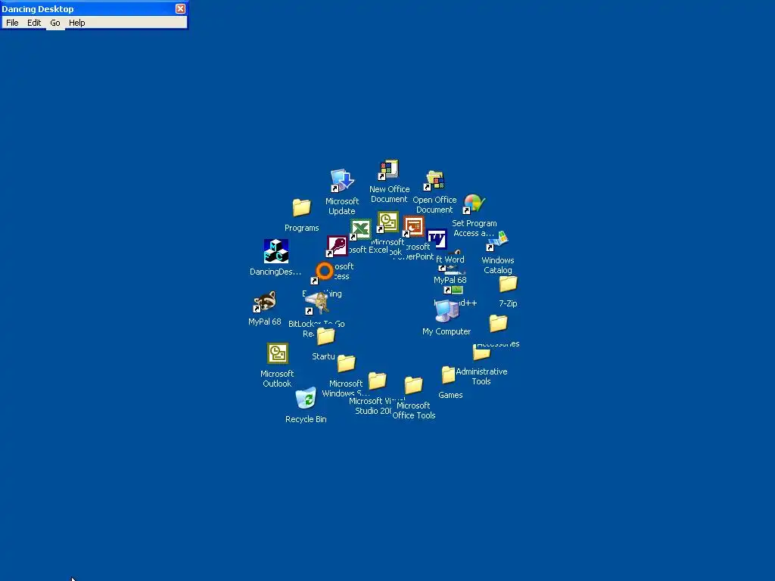The height and width of the screenshot is (581, 775).
Task: Select the Microsoft Excel shortcut icon
Action: point(360,230)
